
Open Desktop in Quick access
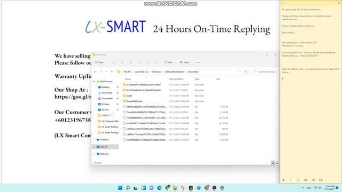coord(105,87)
